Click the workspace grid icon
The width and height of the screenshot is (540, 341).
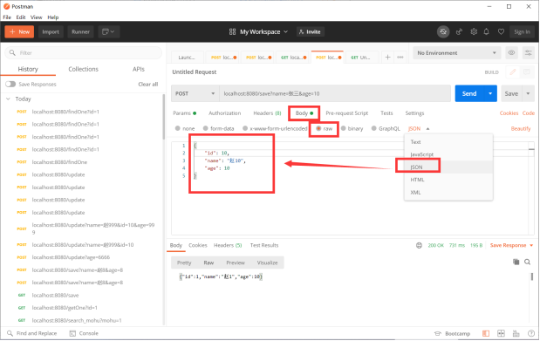[232, 31]
